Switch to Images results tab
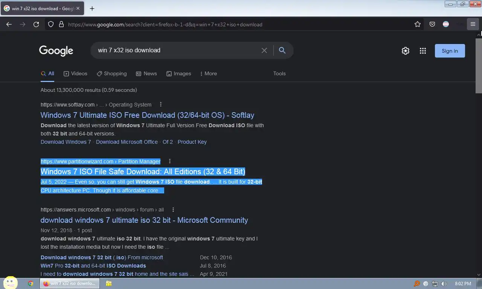This screenshot has height=289, width=482. (x=178, y=74)
